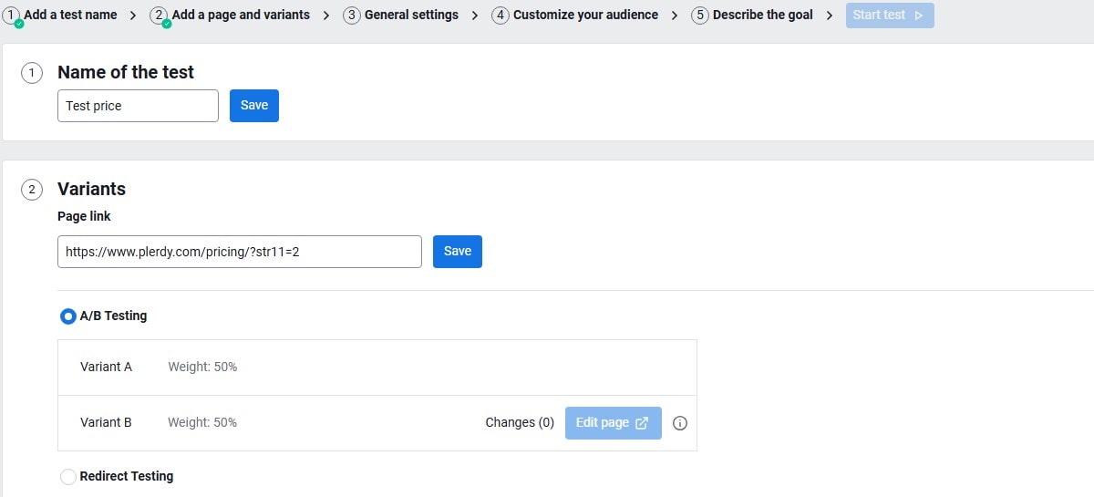Open Customize your audience step
This screenshot has width=1094, height=497.
[x=585, y=16]
